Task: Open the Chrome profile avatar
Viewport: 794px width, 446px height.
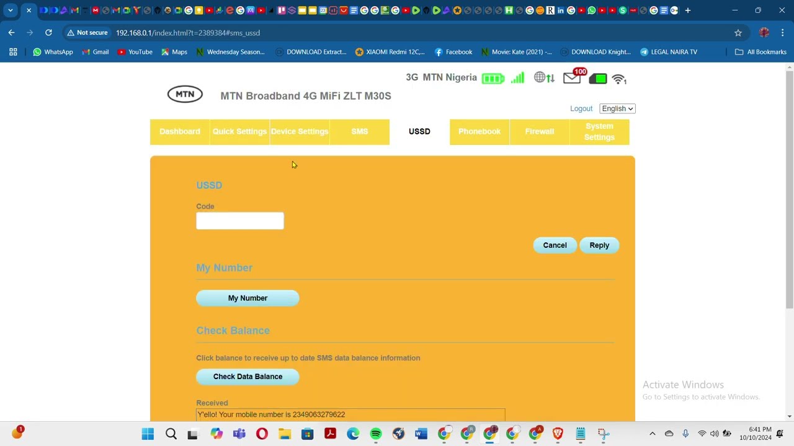Action: (x=764, y=33)
